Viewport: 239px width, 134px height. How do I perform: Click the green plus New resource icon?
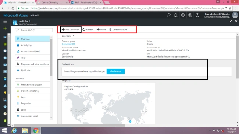coord(5,28)
